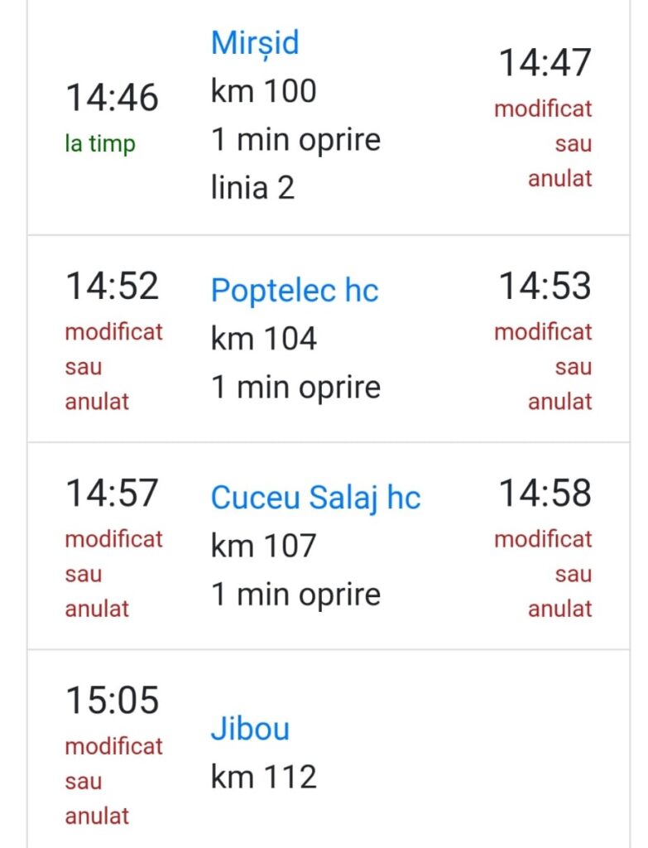Click the 14:53 departure time

pyautogui.click(x=545, y=287)
